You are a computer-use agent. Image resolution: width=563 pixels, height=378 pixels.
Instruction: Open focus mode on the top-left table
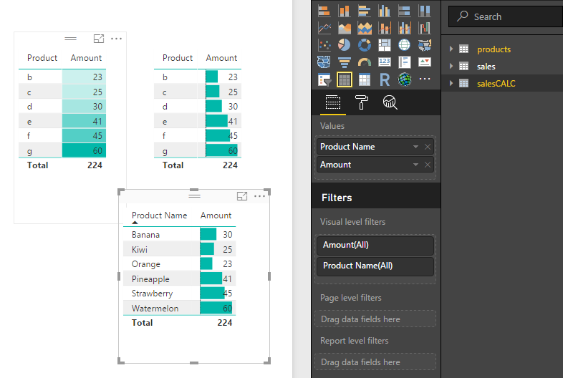point(99,39)
